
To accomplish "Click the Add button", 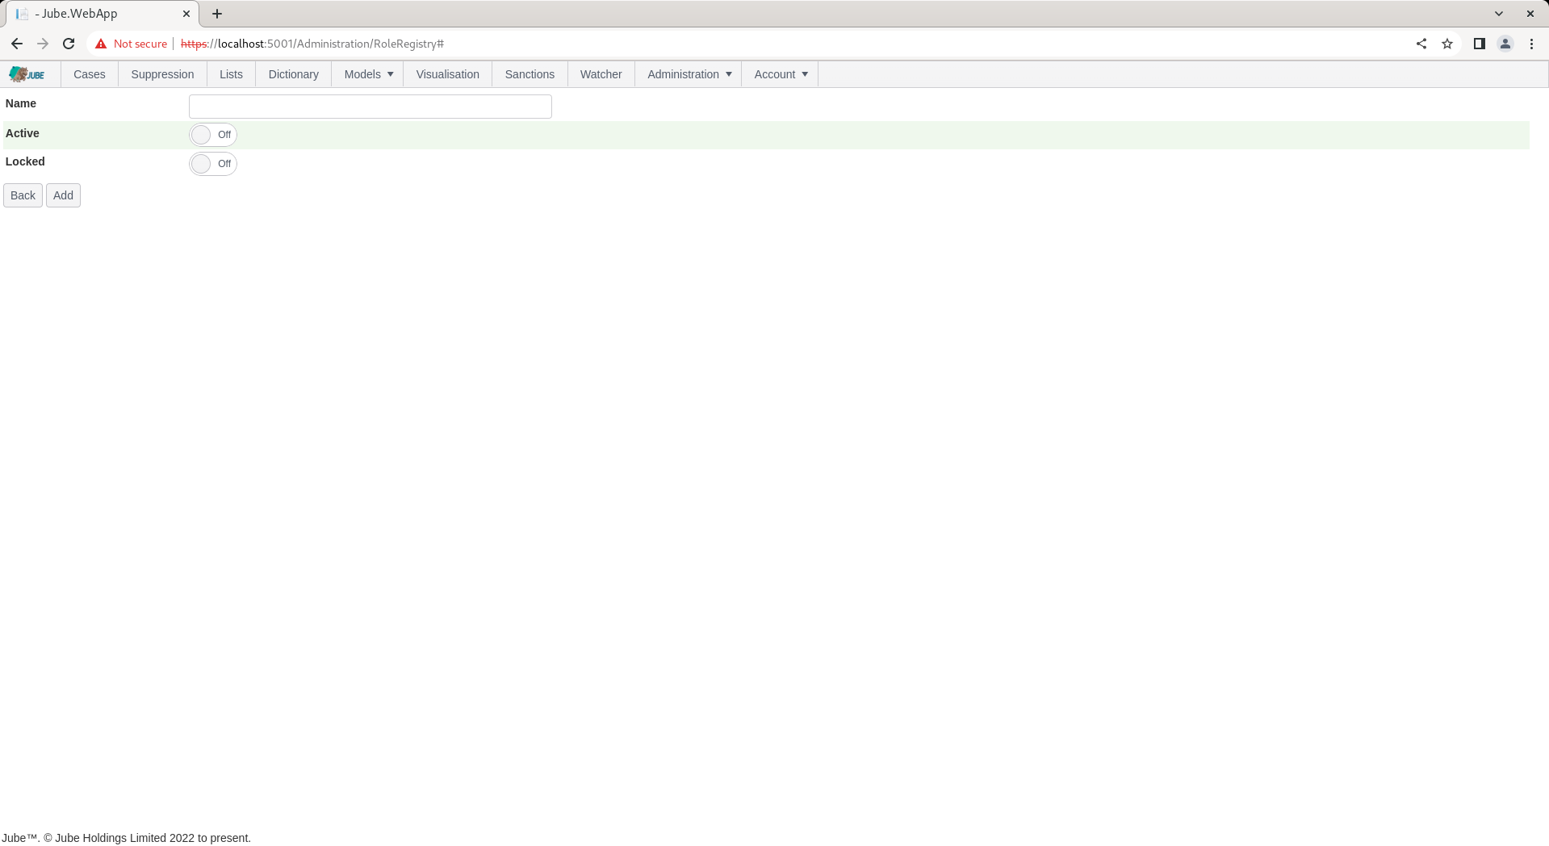I will [x=63, y=195].
